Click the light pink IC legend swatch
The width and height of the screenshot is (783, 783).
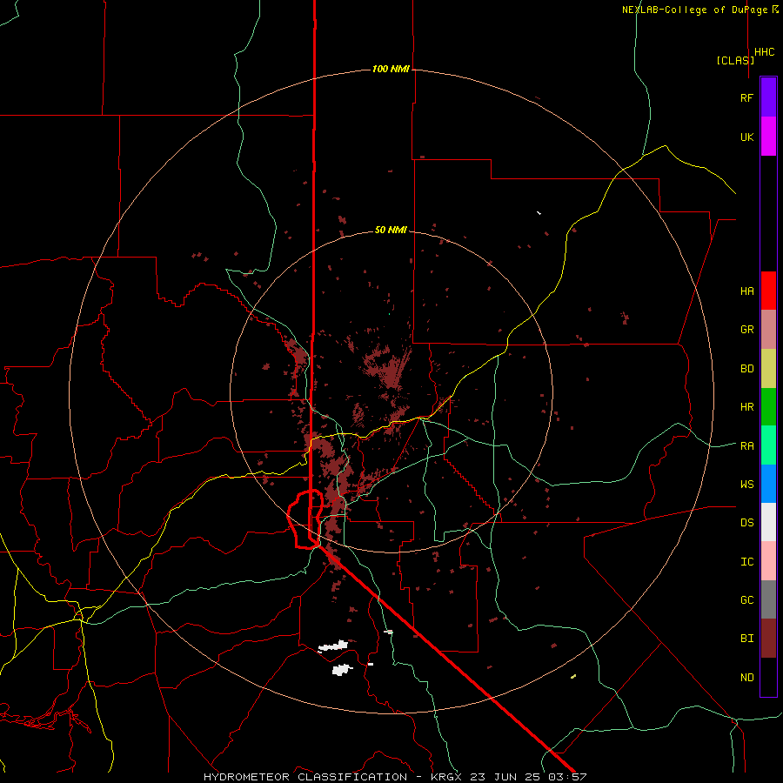tap(768, 561)
